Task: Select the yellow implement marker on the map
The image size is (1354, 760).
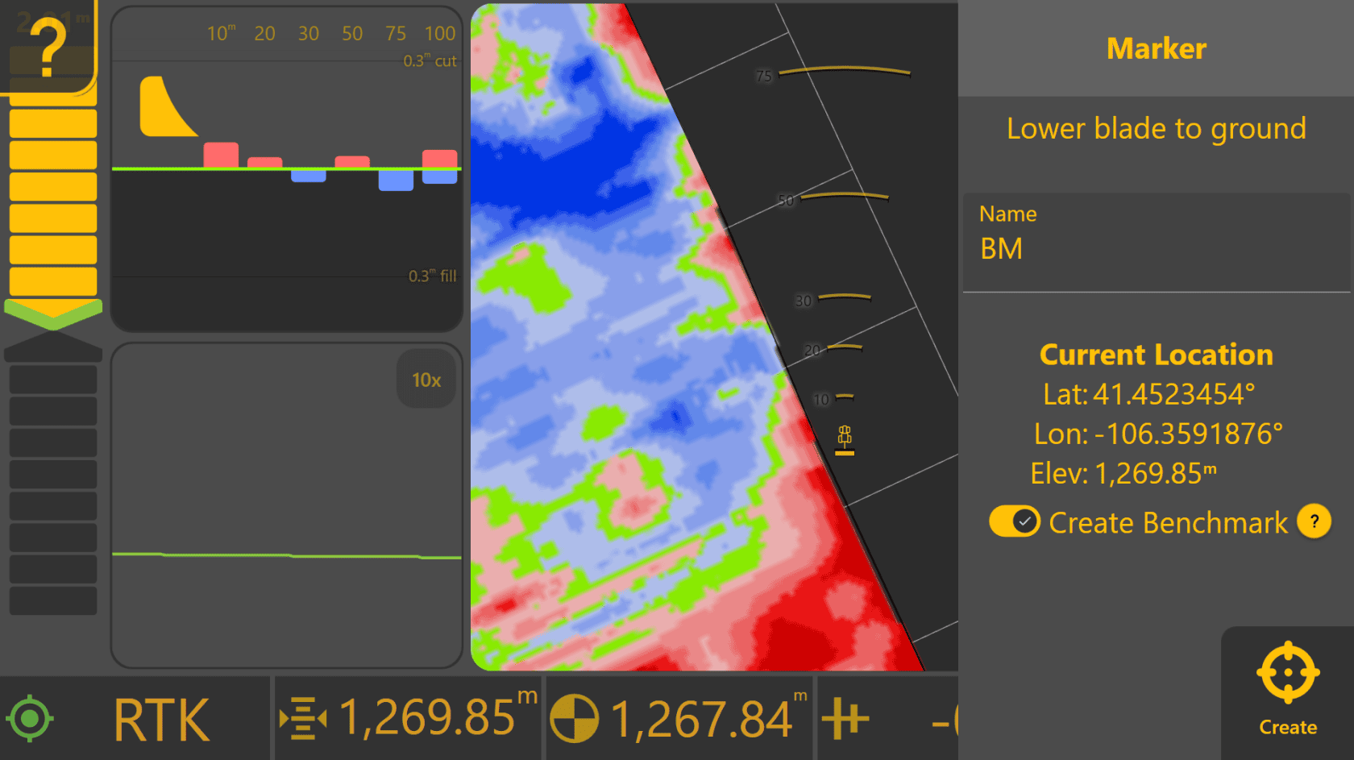Action: 845,440
